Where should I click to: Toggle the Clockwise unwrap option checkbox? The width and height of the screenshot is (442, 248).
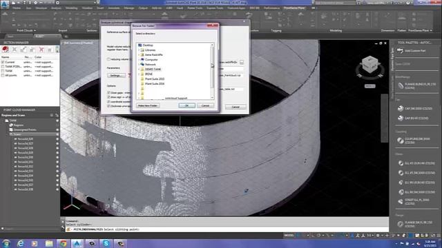point(108,106)
